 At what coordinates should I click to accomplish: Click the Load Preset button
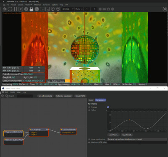[x=113, y=135]
